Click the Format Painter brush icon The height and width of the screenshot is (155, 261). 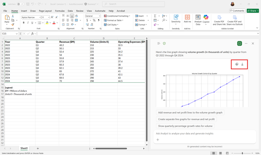point(13,24)
